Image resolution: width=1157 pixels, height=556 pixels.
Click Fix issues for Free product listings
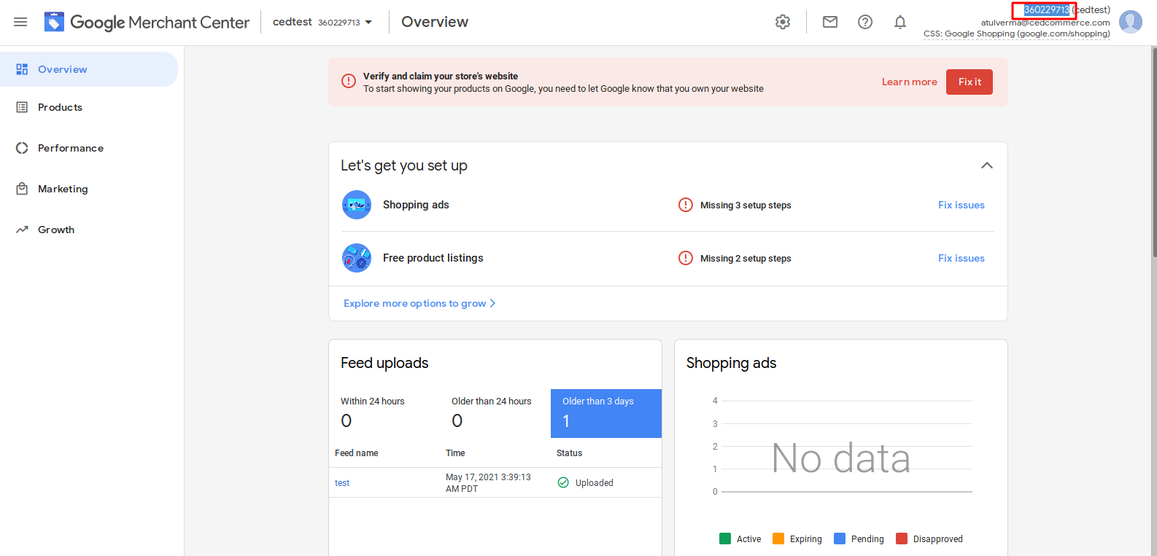(961, 258)
